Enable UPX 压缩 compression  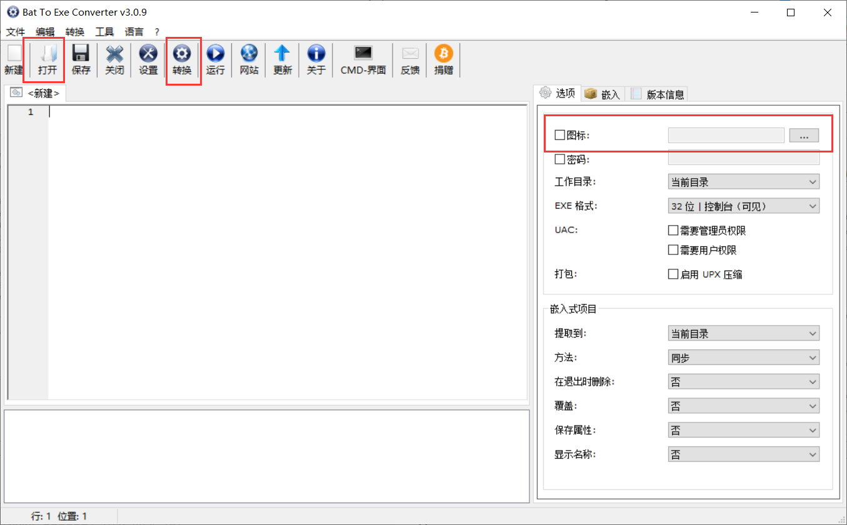[673, 274]
